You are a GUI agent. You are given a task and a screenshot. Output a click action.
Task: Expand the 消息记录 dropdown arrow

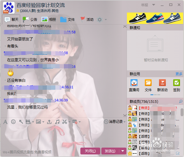tap(124, 122)
